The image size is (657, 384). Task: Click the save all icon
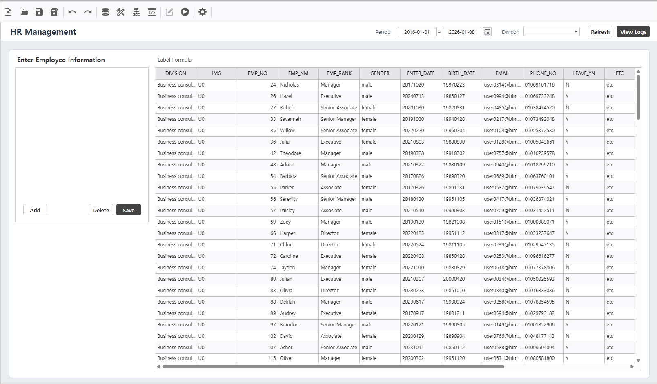tap(54, 12)
